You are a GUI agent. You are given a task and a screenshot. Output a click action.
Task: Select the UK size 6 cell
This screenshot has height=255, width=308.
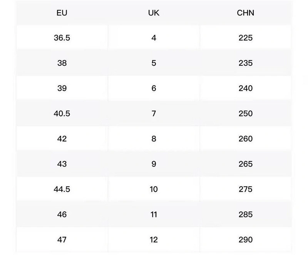click(x=154, y=88)
